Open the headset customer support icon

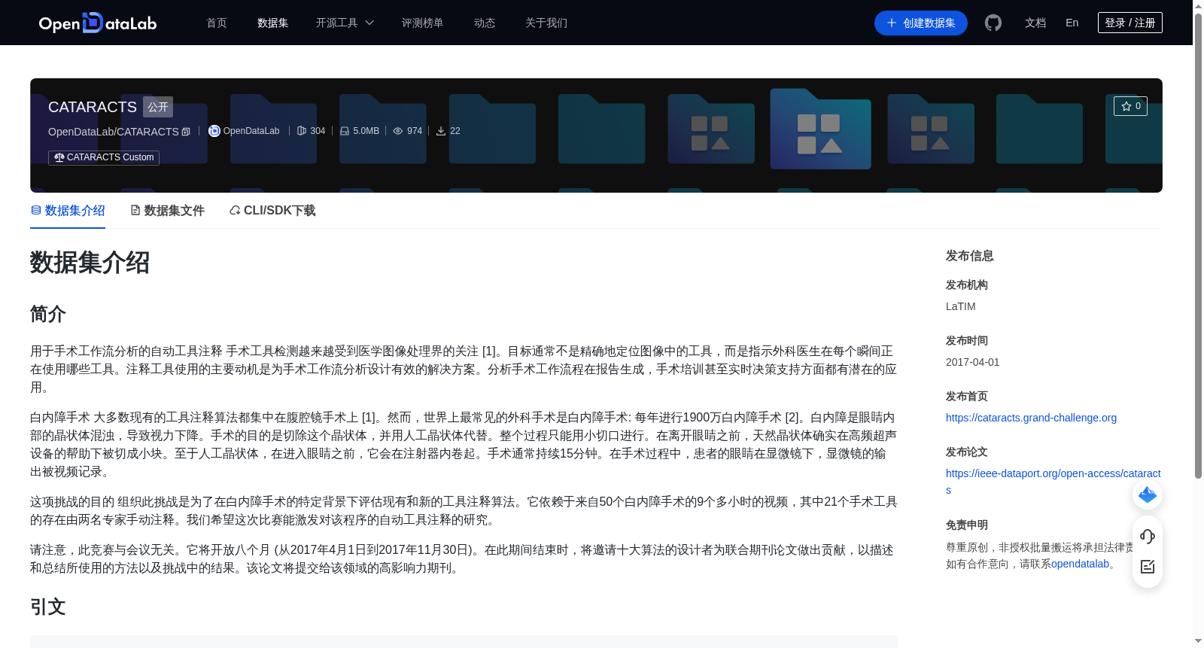(x=1148, y=537)
